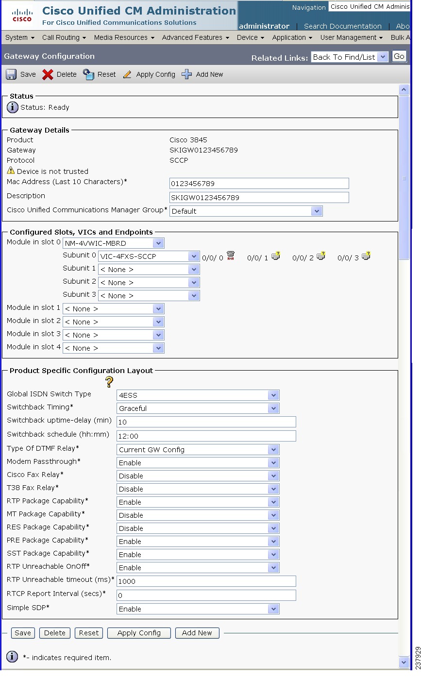Expand the Module in slot 4 dropdown
Image resolution: width=421 pixels, height=680 pixels.
pyautogui.click(x=158, y=348)
